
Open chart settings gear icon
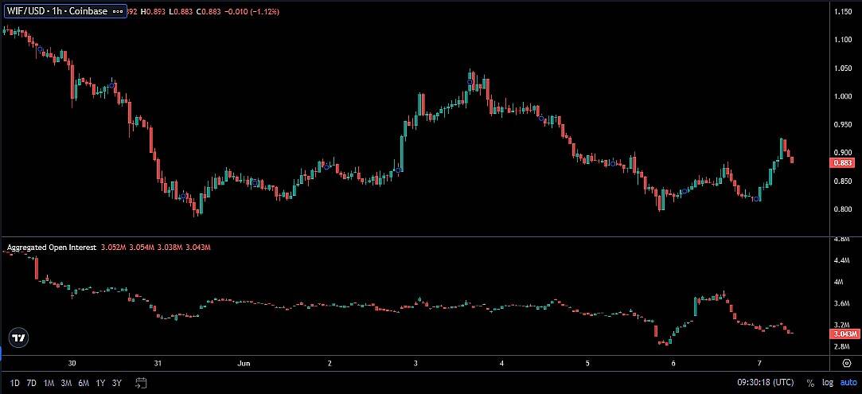click(847, 363)
